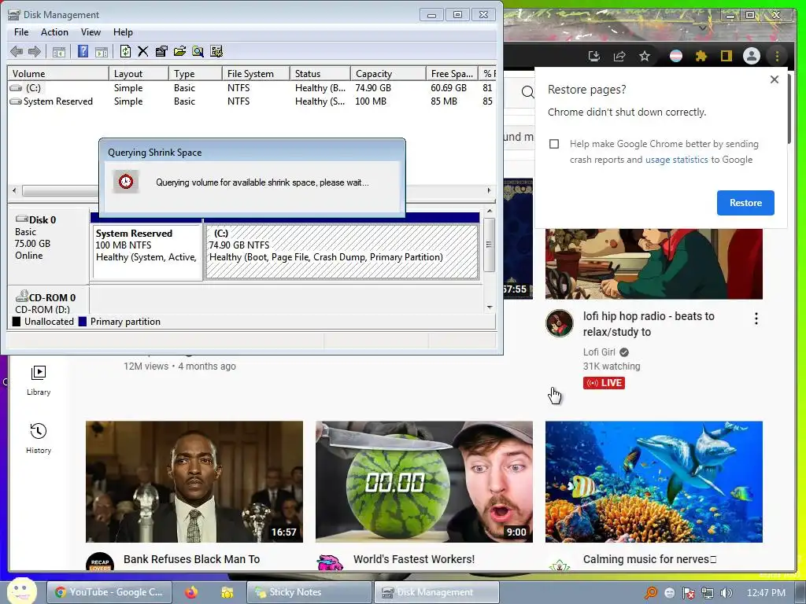Click the settings list icon in toolbar
806x604 pixels.
point(216,51)
